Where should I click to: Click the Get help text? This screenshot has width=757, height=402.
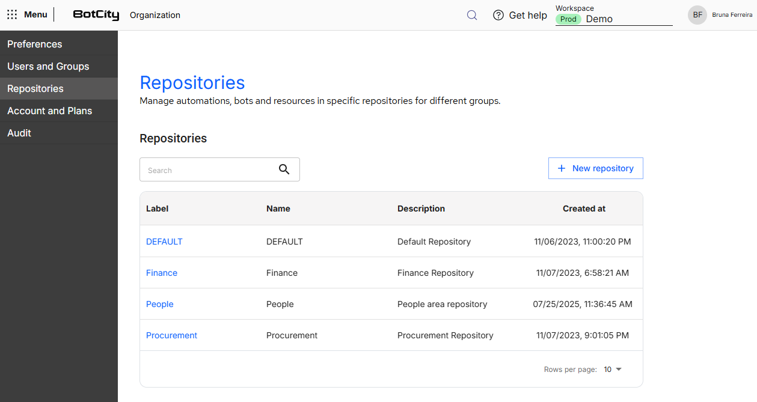pyautogui.click(x=528, y=15)
